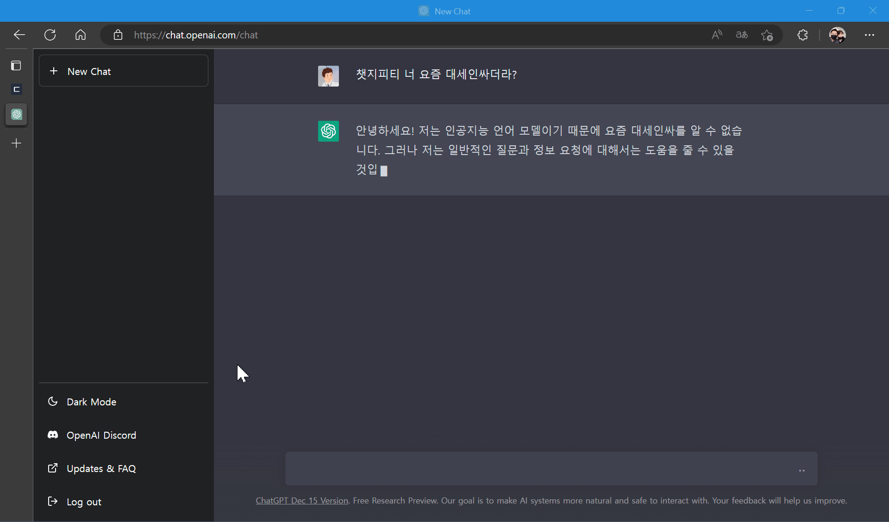Image resolution: width=889 pixels, height=522 pixels.
Task: Click the ChatGPT Dec 15 Version link
Action: pyautogui.click(x=301, y=501)
